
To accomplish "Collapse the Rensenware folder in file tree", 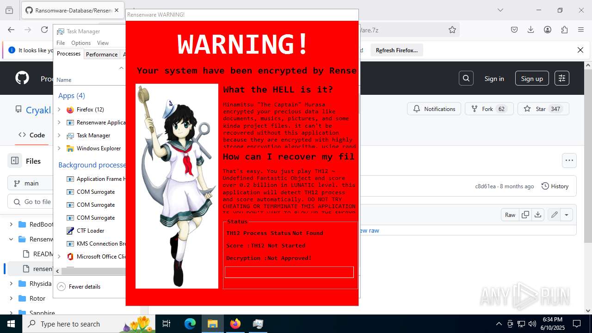I will coord(11,239).
